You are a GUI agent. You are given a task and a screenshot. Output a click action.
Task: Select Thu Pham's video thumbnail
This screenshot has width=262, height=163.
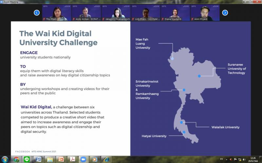[x=57, y=13]
